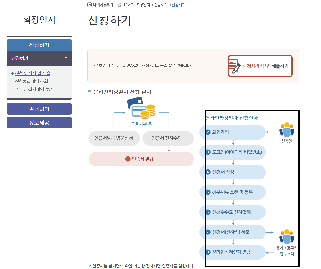This screenshot has height=269, width=321.
Task: Select the dark 신청하기 submenu header
Action: (x=39, y=58)
